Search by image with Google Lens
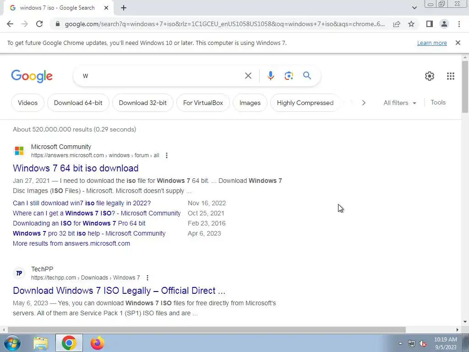 pos(289,76)
